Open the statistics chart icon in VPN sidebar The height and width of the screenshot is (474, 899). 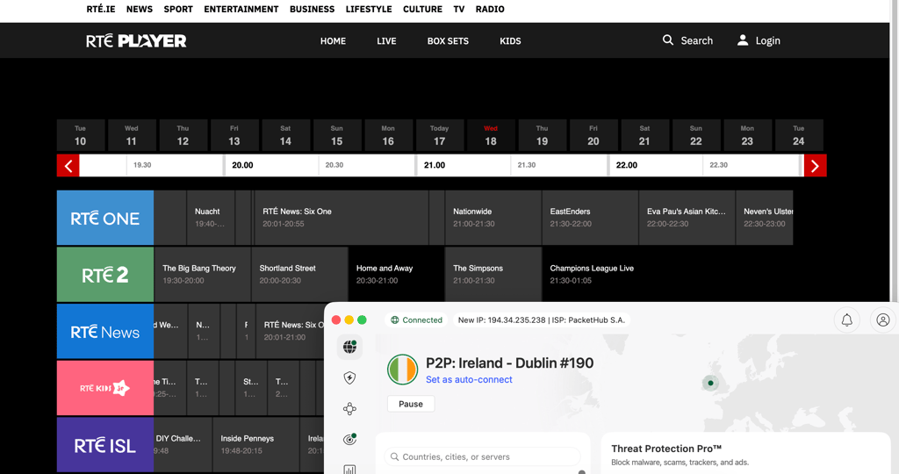349,470
